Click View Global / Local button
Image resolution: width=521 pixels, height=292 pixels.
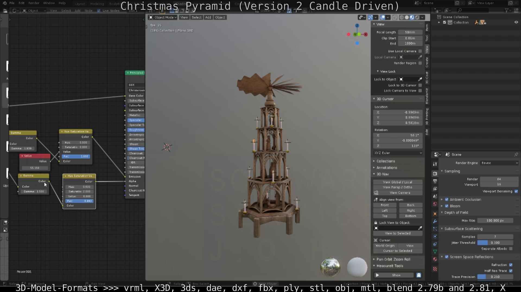coord(398,182)
